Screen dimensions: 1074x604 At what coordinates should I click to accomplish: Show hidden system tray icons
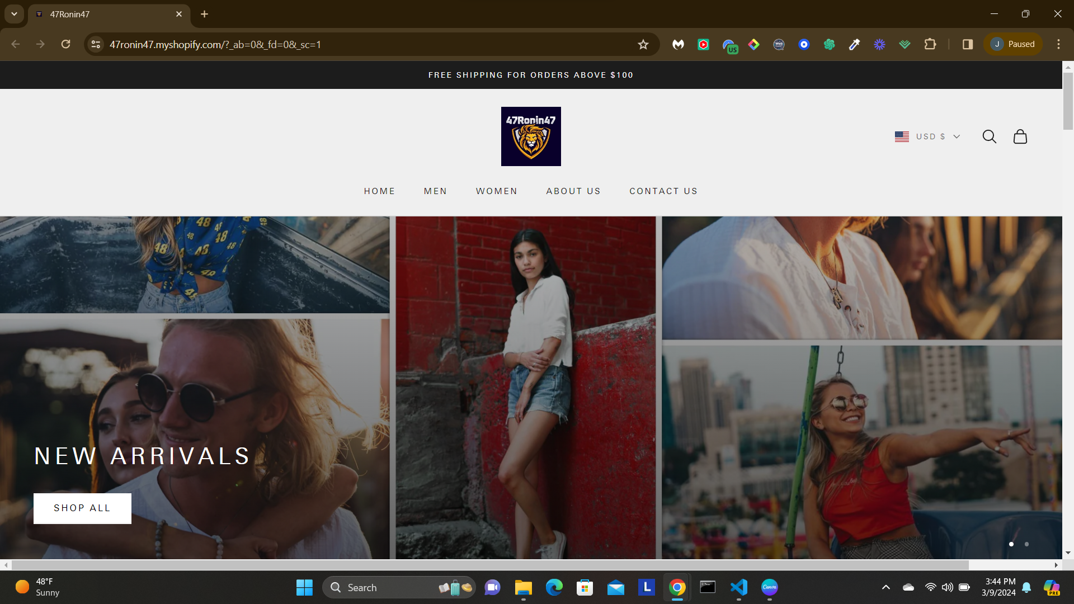[886, 587]
